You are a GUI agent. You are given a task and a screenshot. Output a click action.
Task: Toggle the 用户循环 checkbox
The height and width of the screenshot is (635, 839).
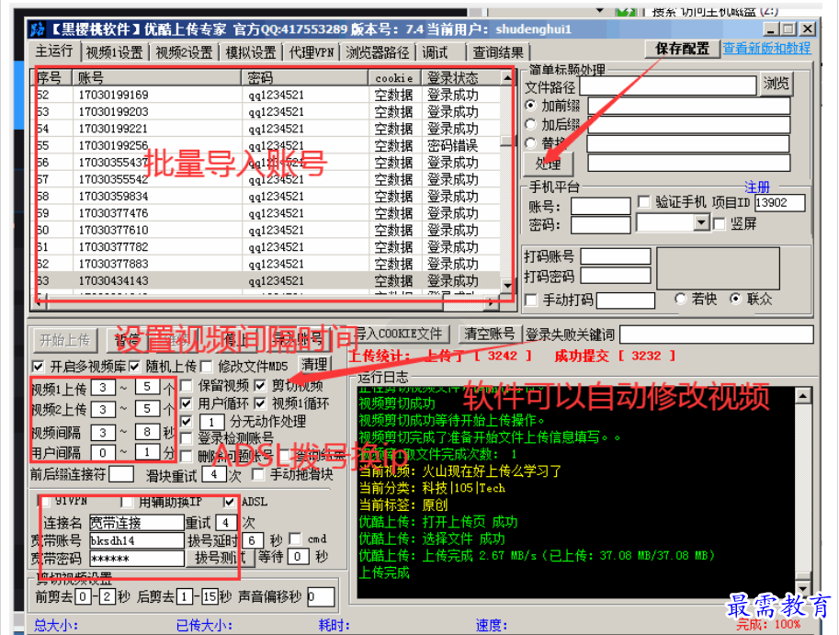[x=187, y=403]
